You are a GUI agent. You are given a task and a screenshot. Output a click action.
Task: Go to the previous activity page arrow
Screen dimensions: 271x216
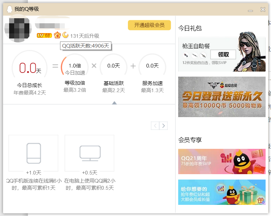point(155,126)
